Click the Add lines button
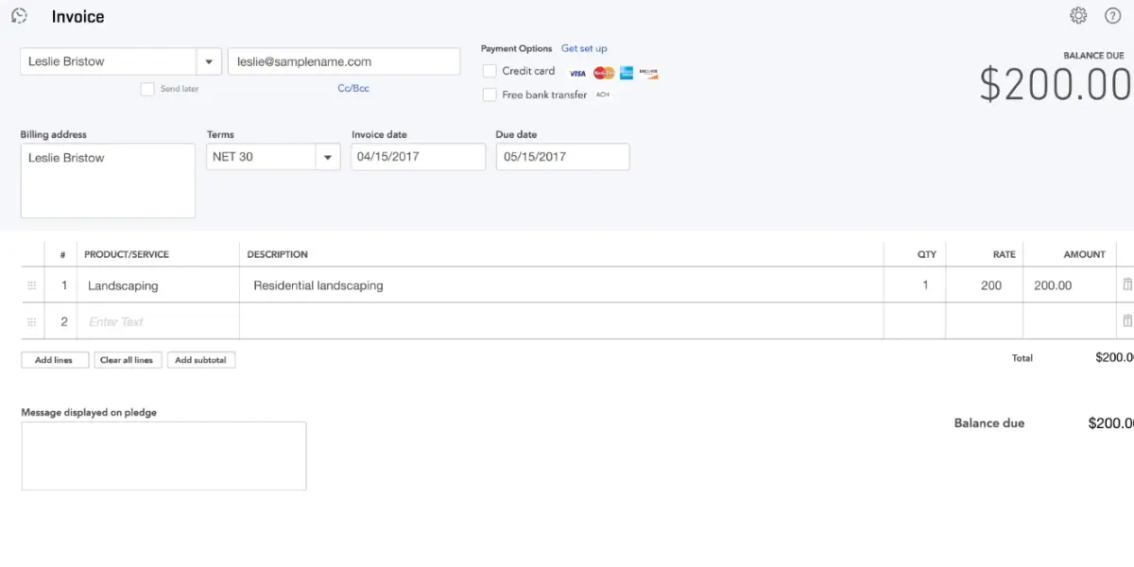 [55, 360]
